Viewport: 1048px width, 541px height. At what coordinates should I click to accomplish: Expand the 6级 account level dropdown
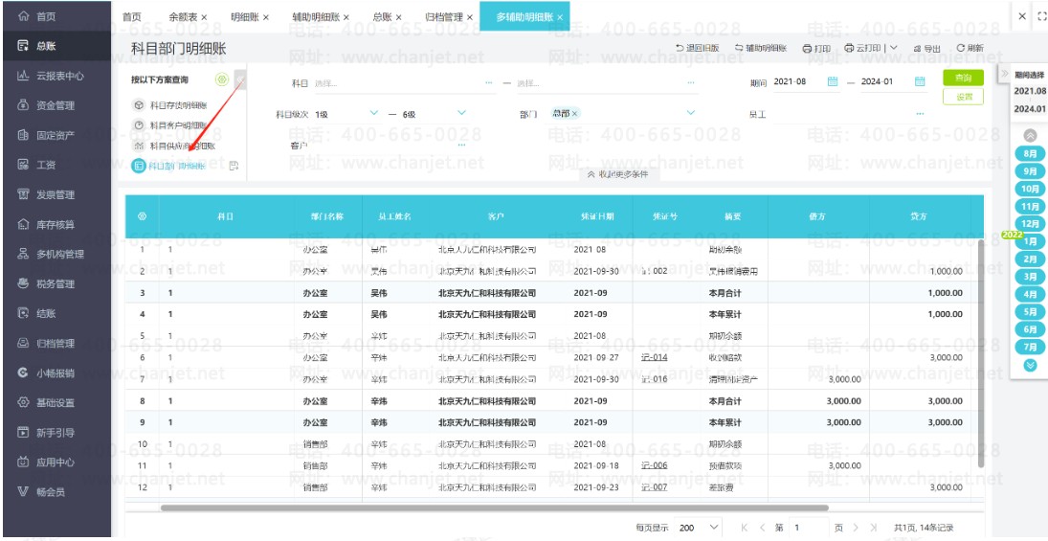click(462, 114)
